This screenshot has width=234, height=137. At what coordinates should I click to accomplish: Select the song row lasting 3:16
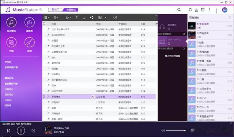(99, 57)
